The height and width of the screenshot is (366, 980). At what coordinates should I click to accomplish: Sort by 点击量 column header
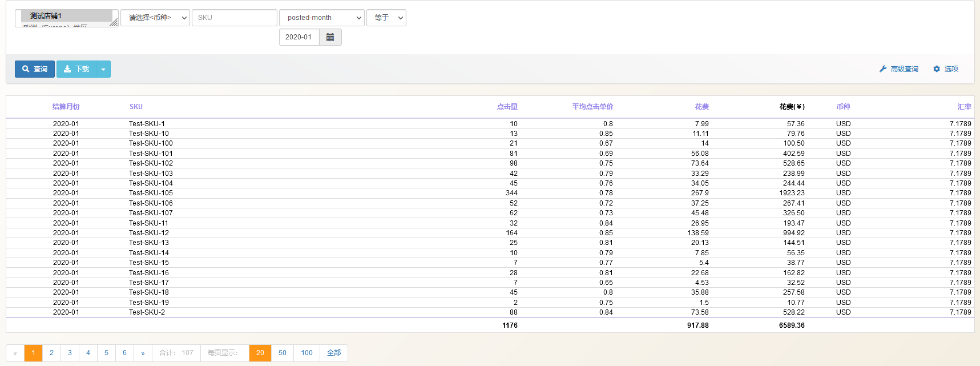[507, 107]
